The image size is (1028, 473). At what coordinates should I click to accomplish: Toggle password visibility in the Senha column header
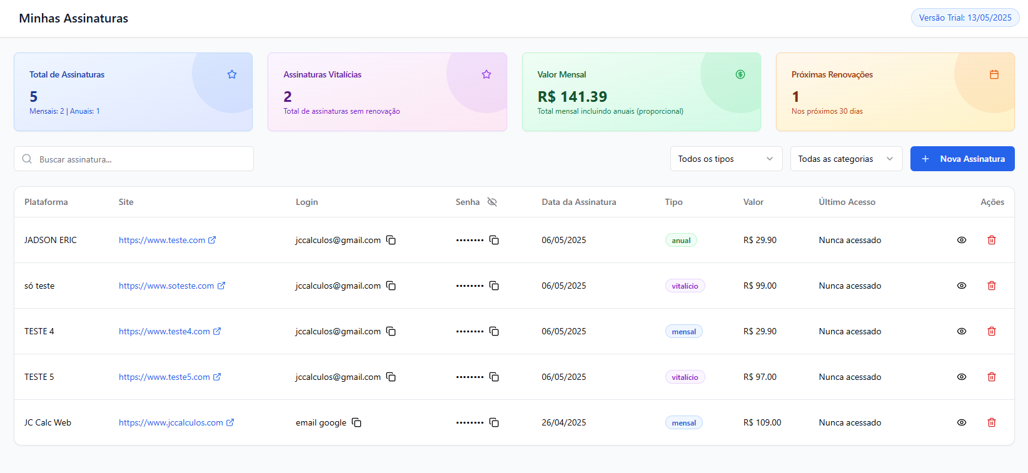[492, 202]
